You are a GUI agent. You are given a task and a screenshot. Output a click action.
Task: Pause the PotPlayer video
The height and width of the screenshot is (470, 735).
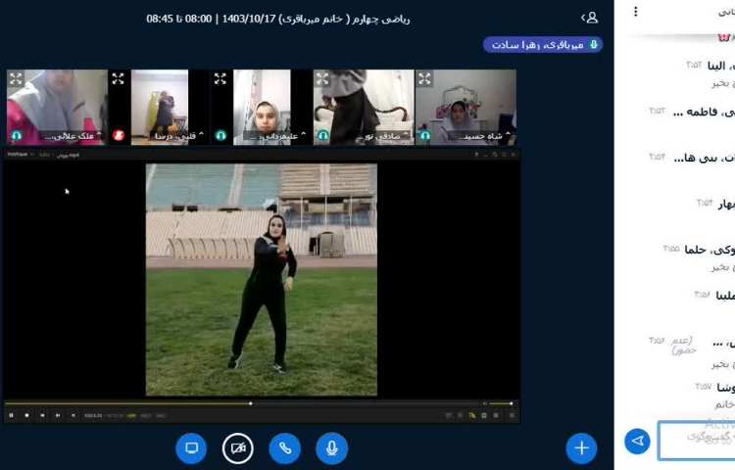(11, 415)
